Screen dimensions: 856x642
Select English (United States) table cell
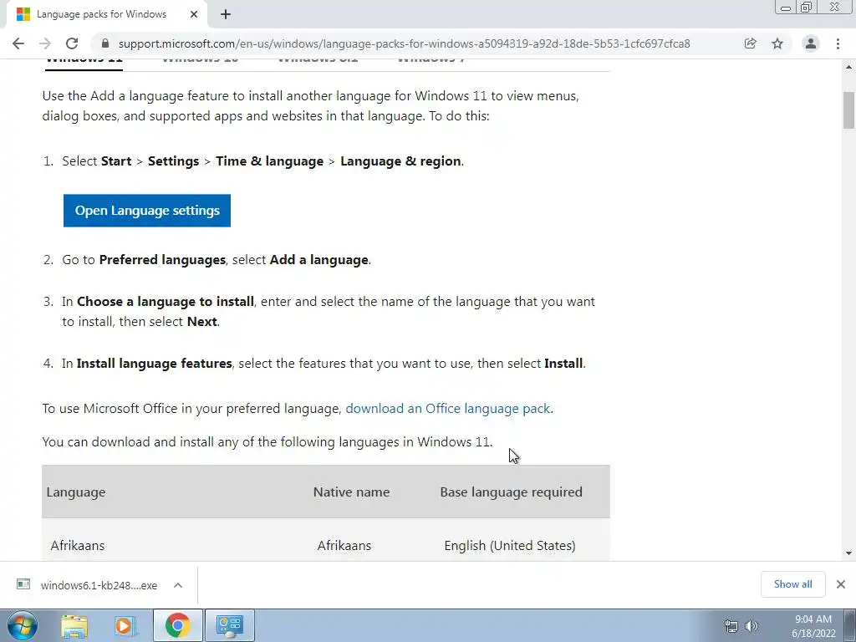pyautogui.click(x=510, y=545)
